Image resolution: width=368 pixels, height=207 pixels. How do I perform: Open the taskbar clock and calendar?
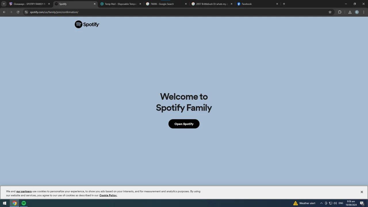click(351, 203)
